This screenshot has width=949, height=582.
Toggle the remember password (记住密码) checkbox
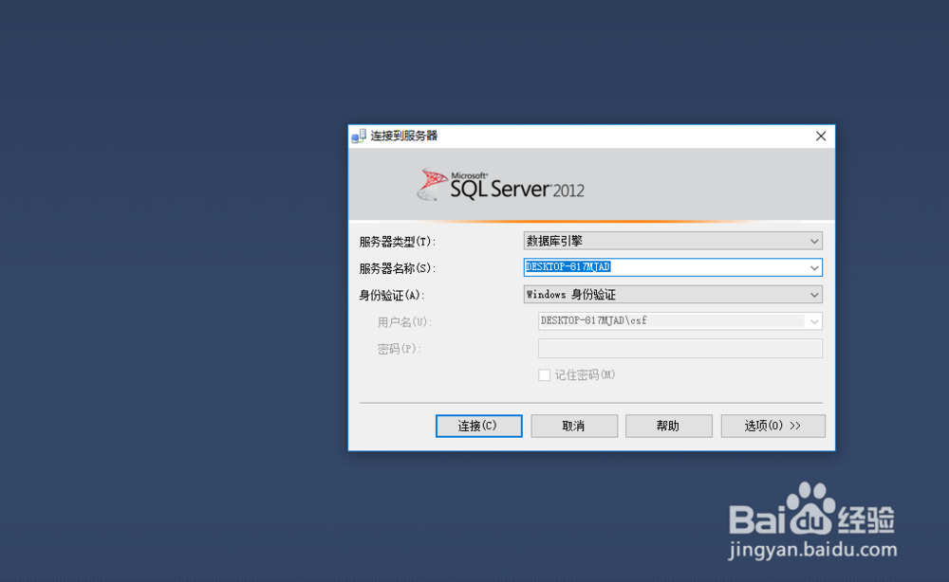point(544,375)
